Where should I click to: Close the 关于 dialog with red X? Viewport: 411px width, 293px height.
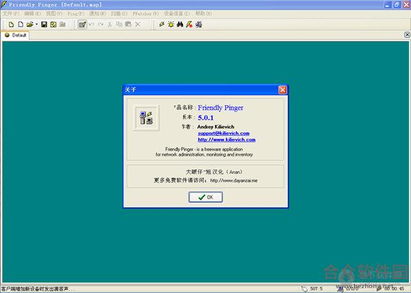coord(282,90)
